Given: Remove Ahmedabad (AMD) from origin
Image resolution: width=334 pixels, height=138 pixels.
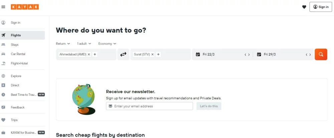Looking at the screenshot, I should coord(89,54).
